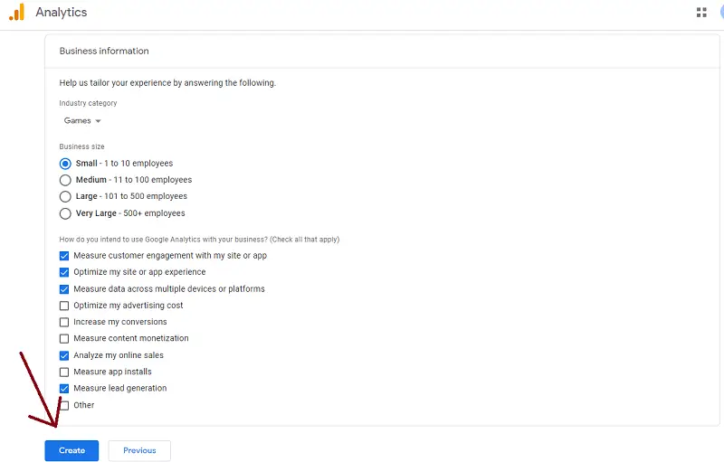This screenshot has height=462, width=724.
Task: Select Small business size radio button
Action: click(x=65, y=164)
